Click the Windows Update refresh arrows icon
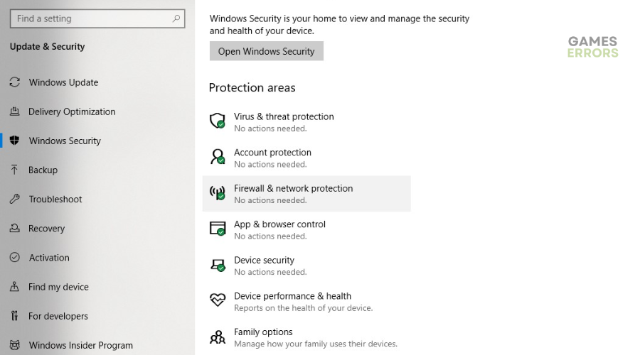 tap(15, 82)
